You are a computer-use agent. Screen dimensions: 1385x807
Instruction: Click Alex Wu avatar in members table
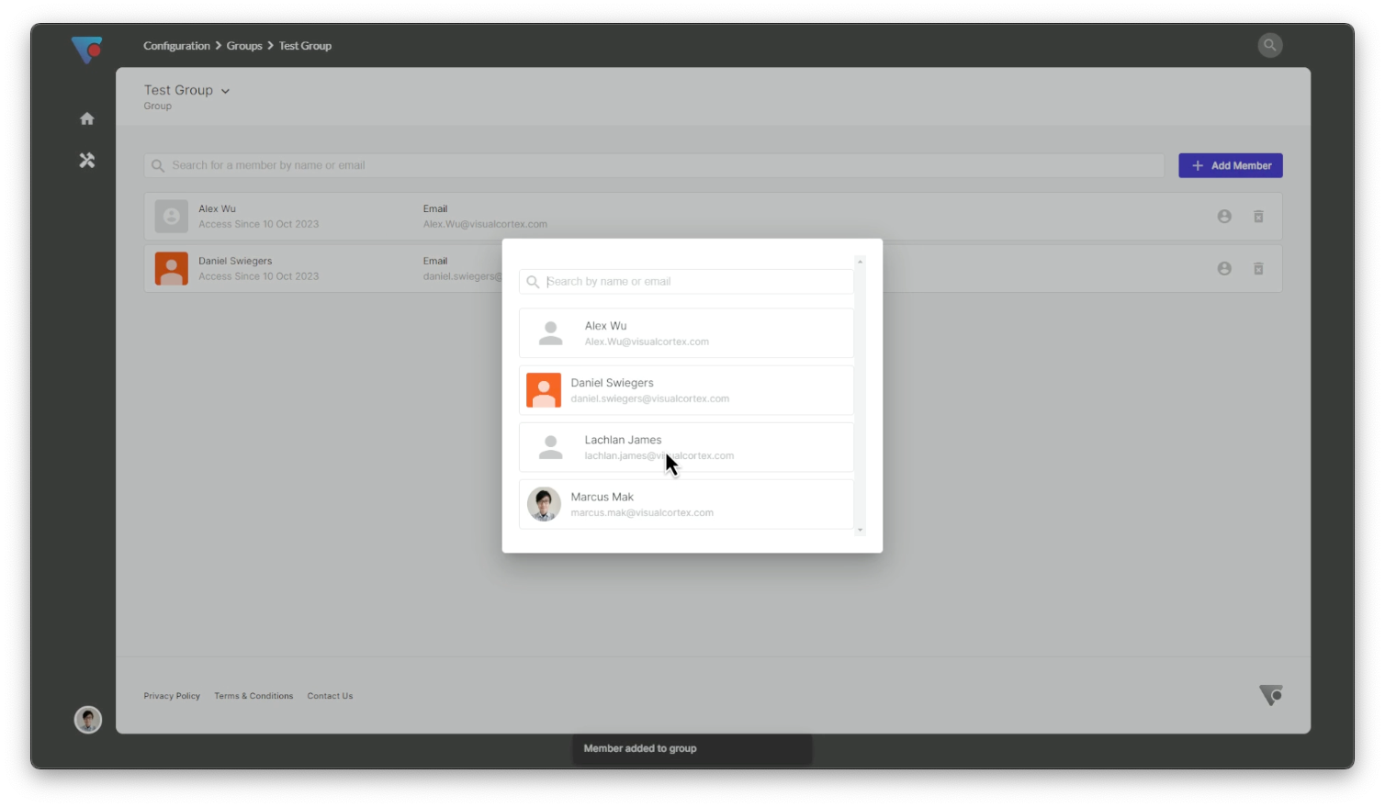click(172, 217)
